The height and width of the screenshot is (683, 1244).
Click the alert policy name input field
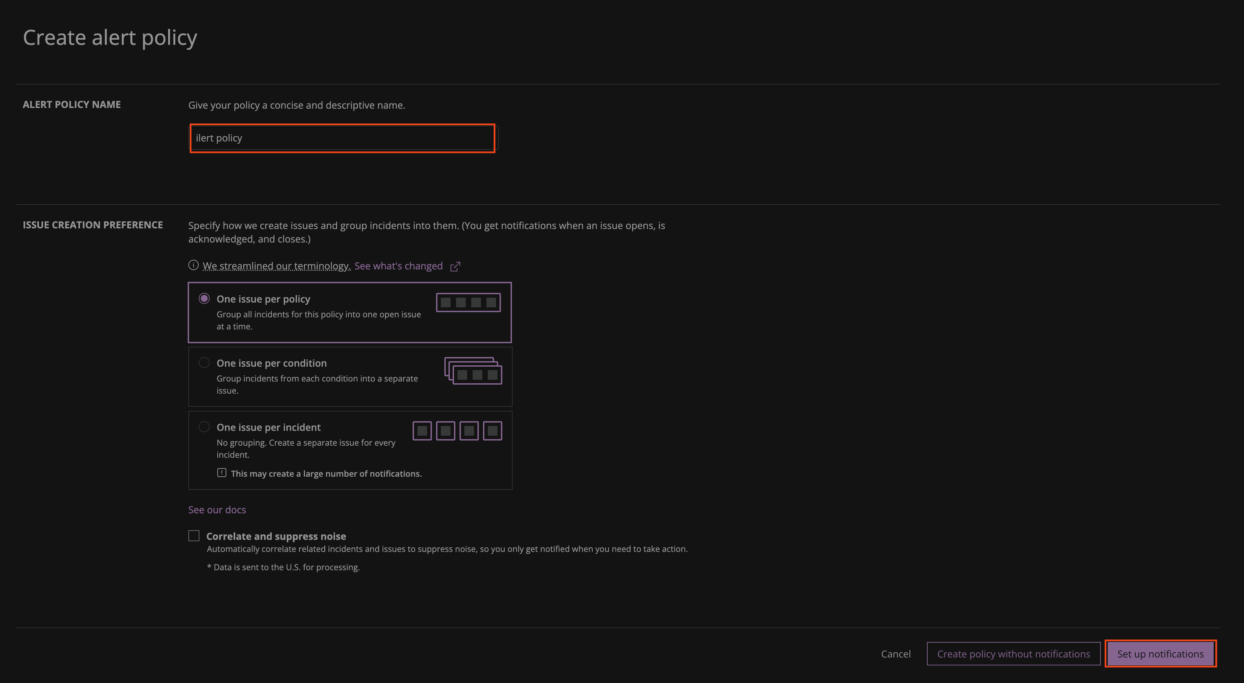(342, 138)
